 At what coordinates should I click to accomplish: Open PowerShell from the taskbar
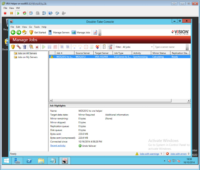point(29,161)
